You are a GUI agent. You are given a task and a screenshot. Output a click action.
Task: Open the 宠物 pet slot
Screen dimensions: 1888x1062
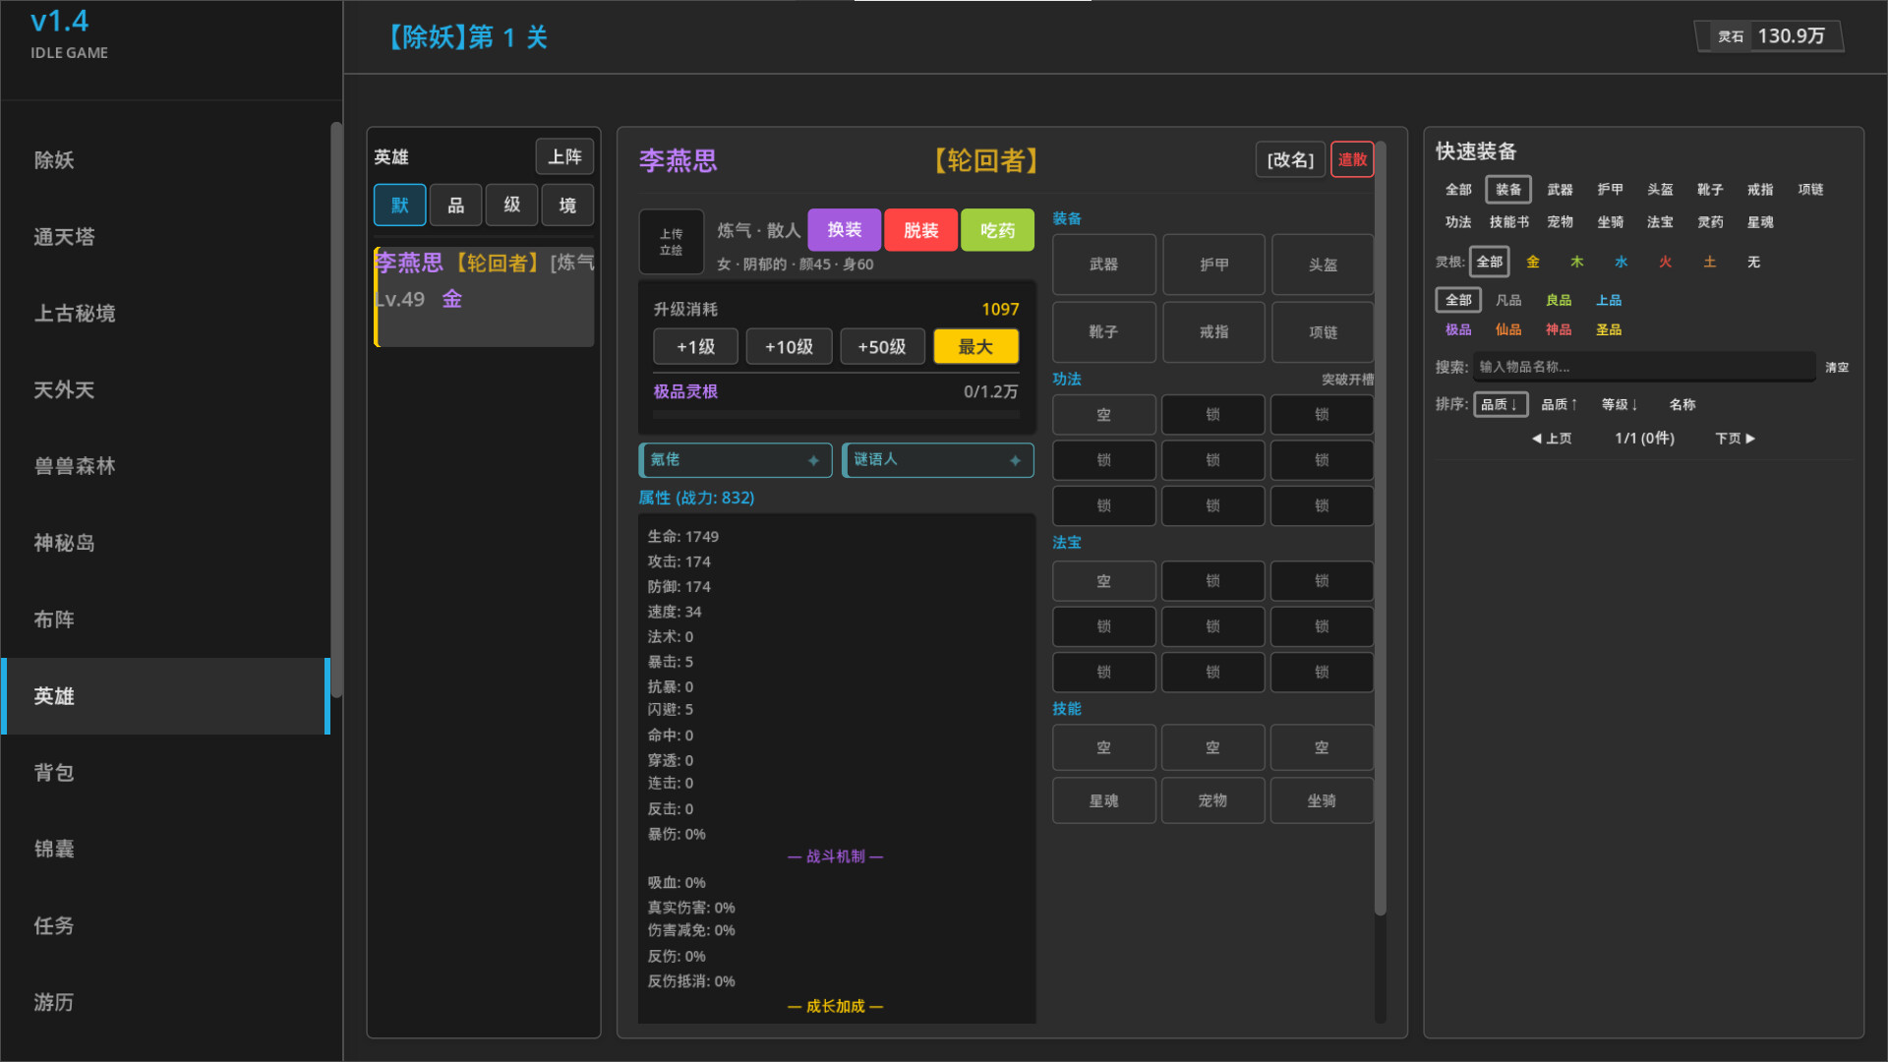click(1212, 800)
